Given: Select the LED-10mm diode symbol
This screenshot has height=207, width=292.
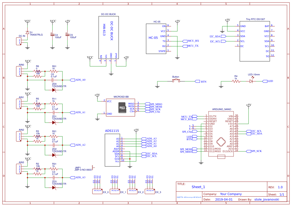Looking at the screenshot, I should click(251, 81).
